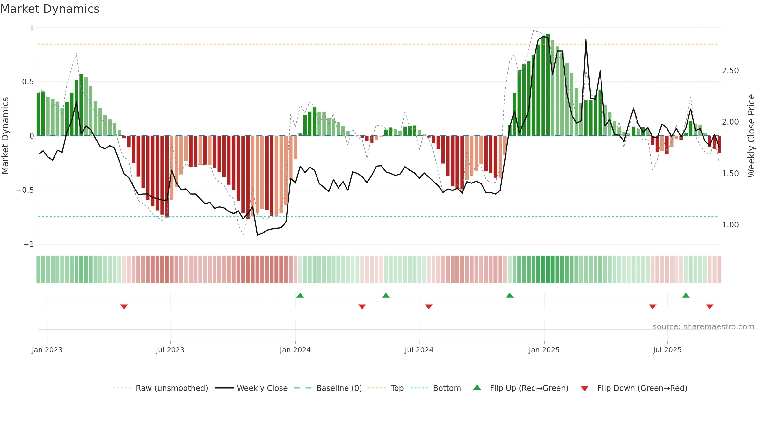
Task: Click the 2.00 price axis tick label
Action: (730, 122)
